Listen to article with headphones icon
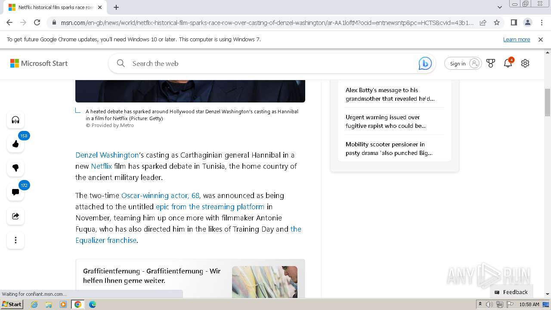Viewport: 551px width, 310px height. point(15,120)
